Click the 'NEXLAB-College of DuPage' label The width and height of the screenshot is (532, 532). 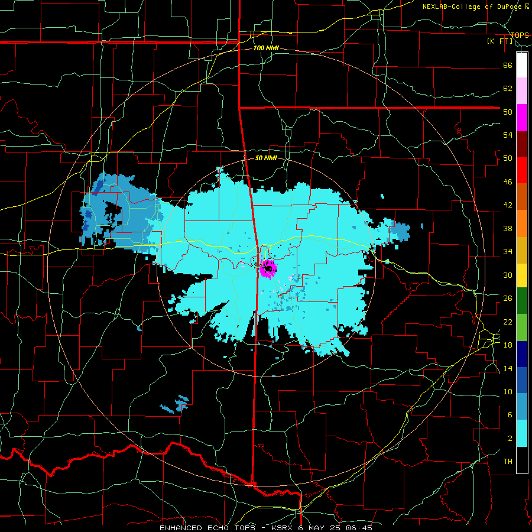pos(473,7)
